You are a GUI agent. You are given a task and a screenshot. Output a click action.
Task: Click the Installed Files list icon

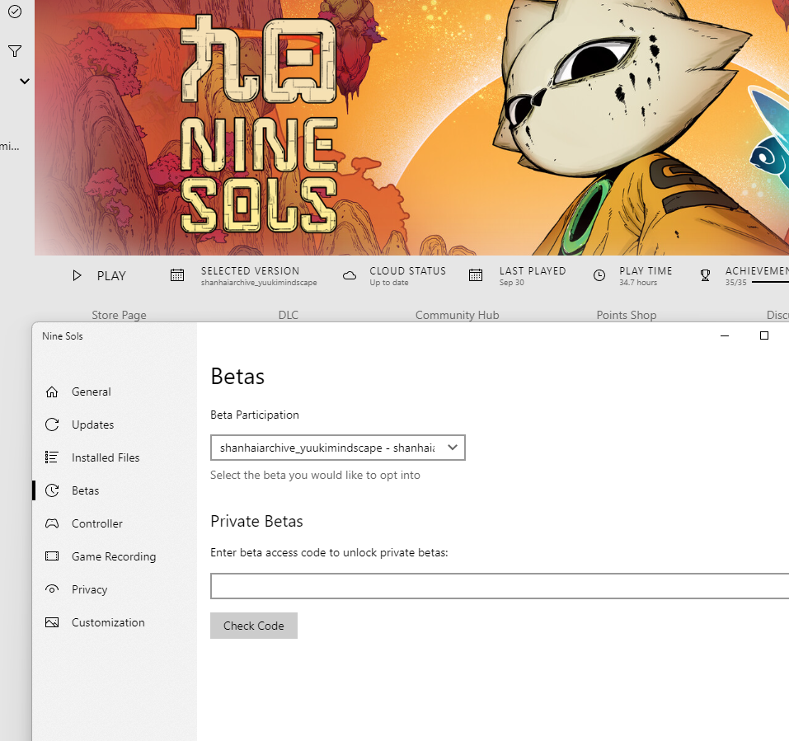(52, 457)
